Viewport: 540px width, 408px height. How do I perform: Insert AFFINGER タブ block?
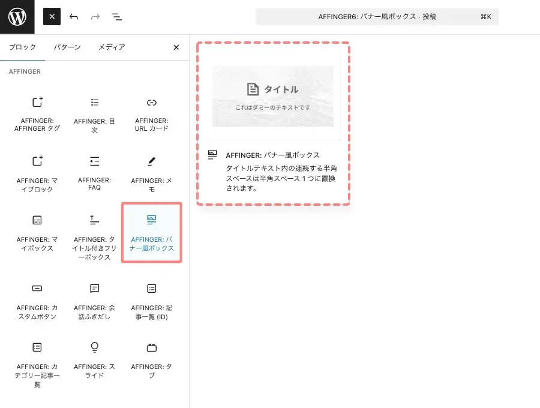152,360
